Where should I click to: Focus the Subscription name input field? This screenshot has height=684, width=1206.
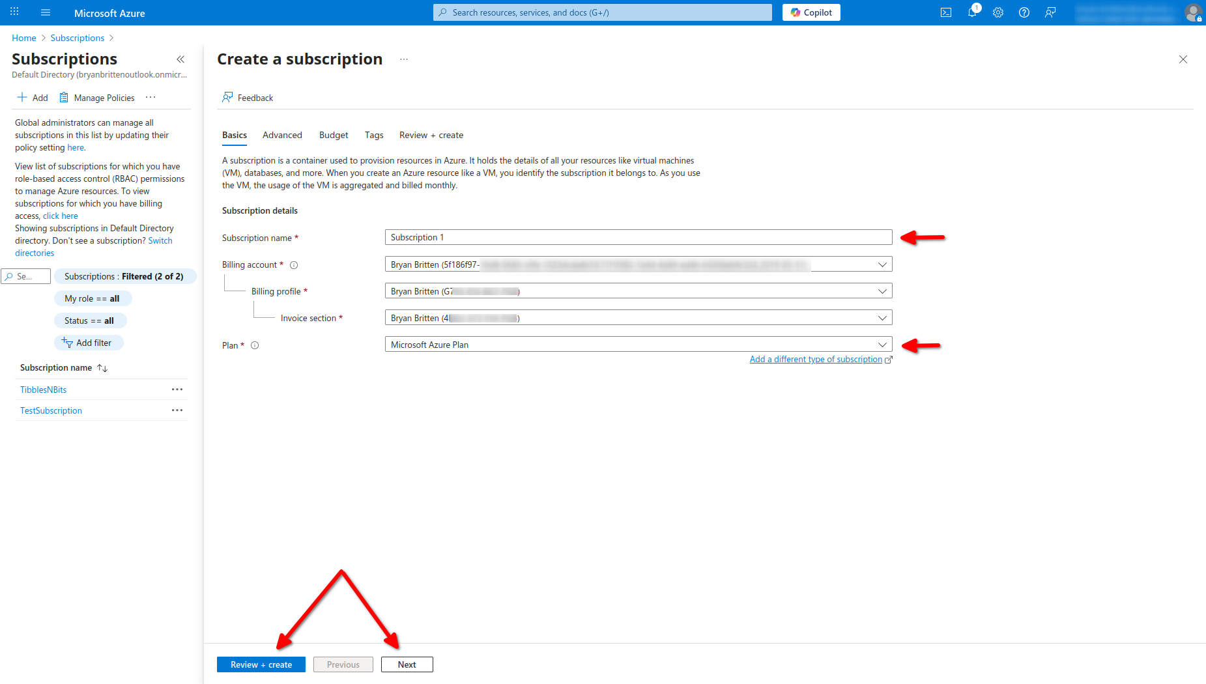click(639, 237)
